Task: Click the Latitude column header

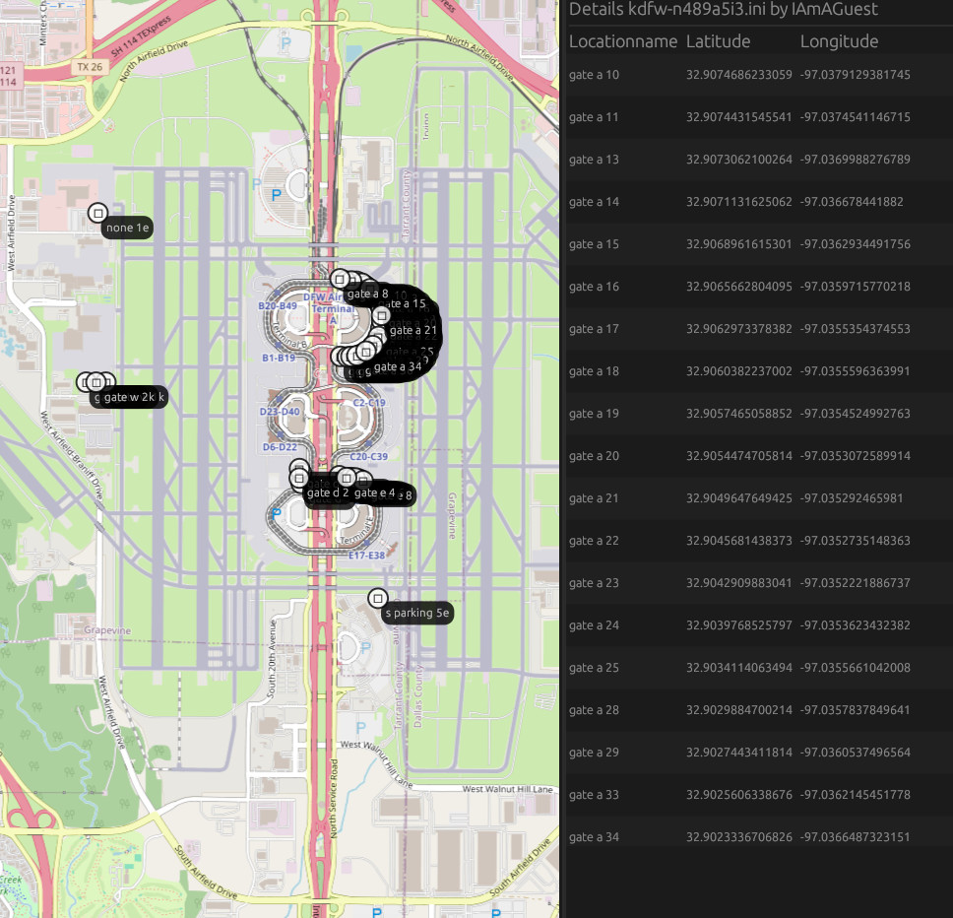Action: click(x=719, y=41)
